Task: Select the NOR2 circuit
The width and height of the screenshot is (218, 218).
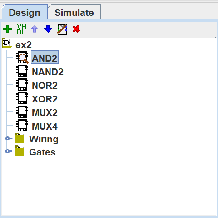Action: point(45,86)
